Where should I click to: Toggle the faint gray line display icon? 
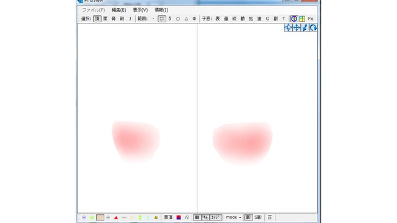click(x=124, y=217)
